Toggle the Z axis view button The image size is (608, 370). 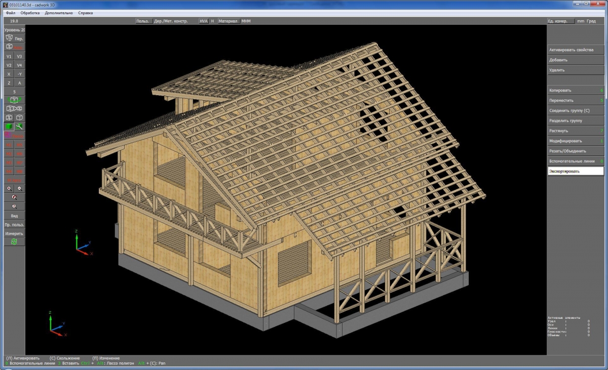[9, 83]
